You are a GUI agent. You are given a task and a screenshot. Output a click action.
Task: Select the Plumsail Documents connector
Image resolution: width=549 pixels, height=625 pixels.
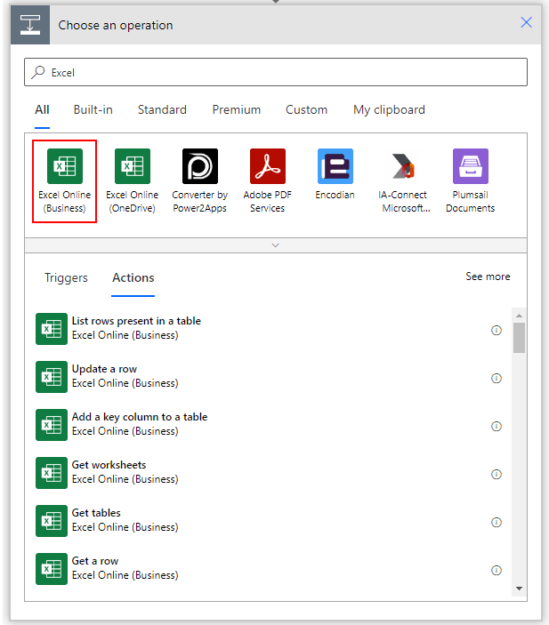(470, 166)
